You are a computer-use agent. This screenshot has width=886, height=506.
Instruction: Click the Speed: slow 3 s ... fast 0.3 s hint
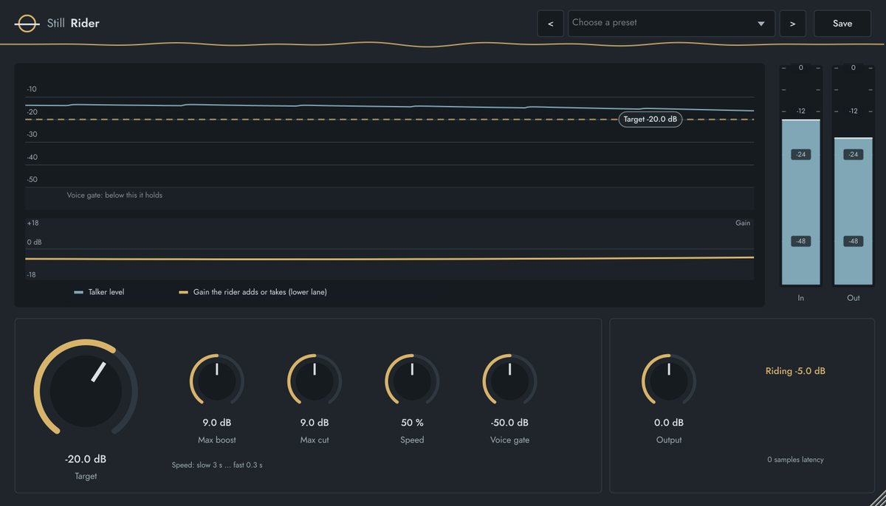pyautogui.click(x=217, y=465)
